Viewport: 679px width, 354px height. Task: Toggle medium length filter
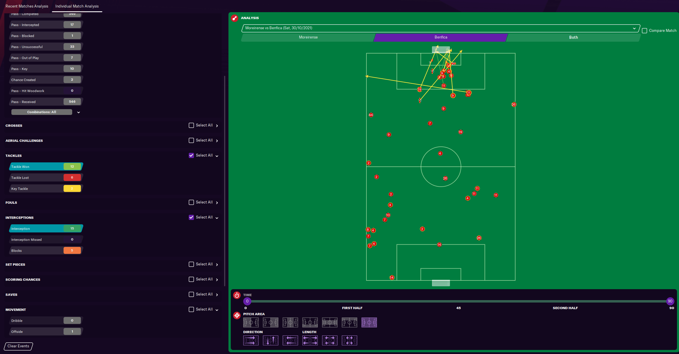click(330, 340)
